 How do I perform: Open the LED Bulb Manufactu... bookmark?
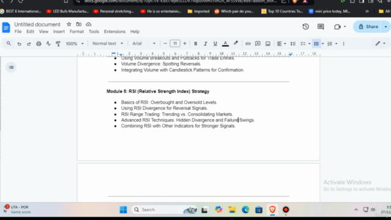[x=68, y=11]
